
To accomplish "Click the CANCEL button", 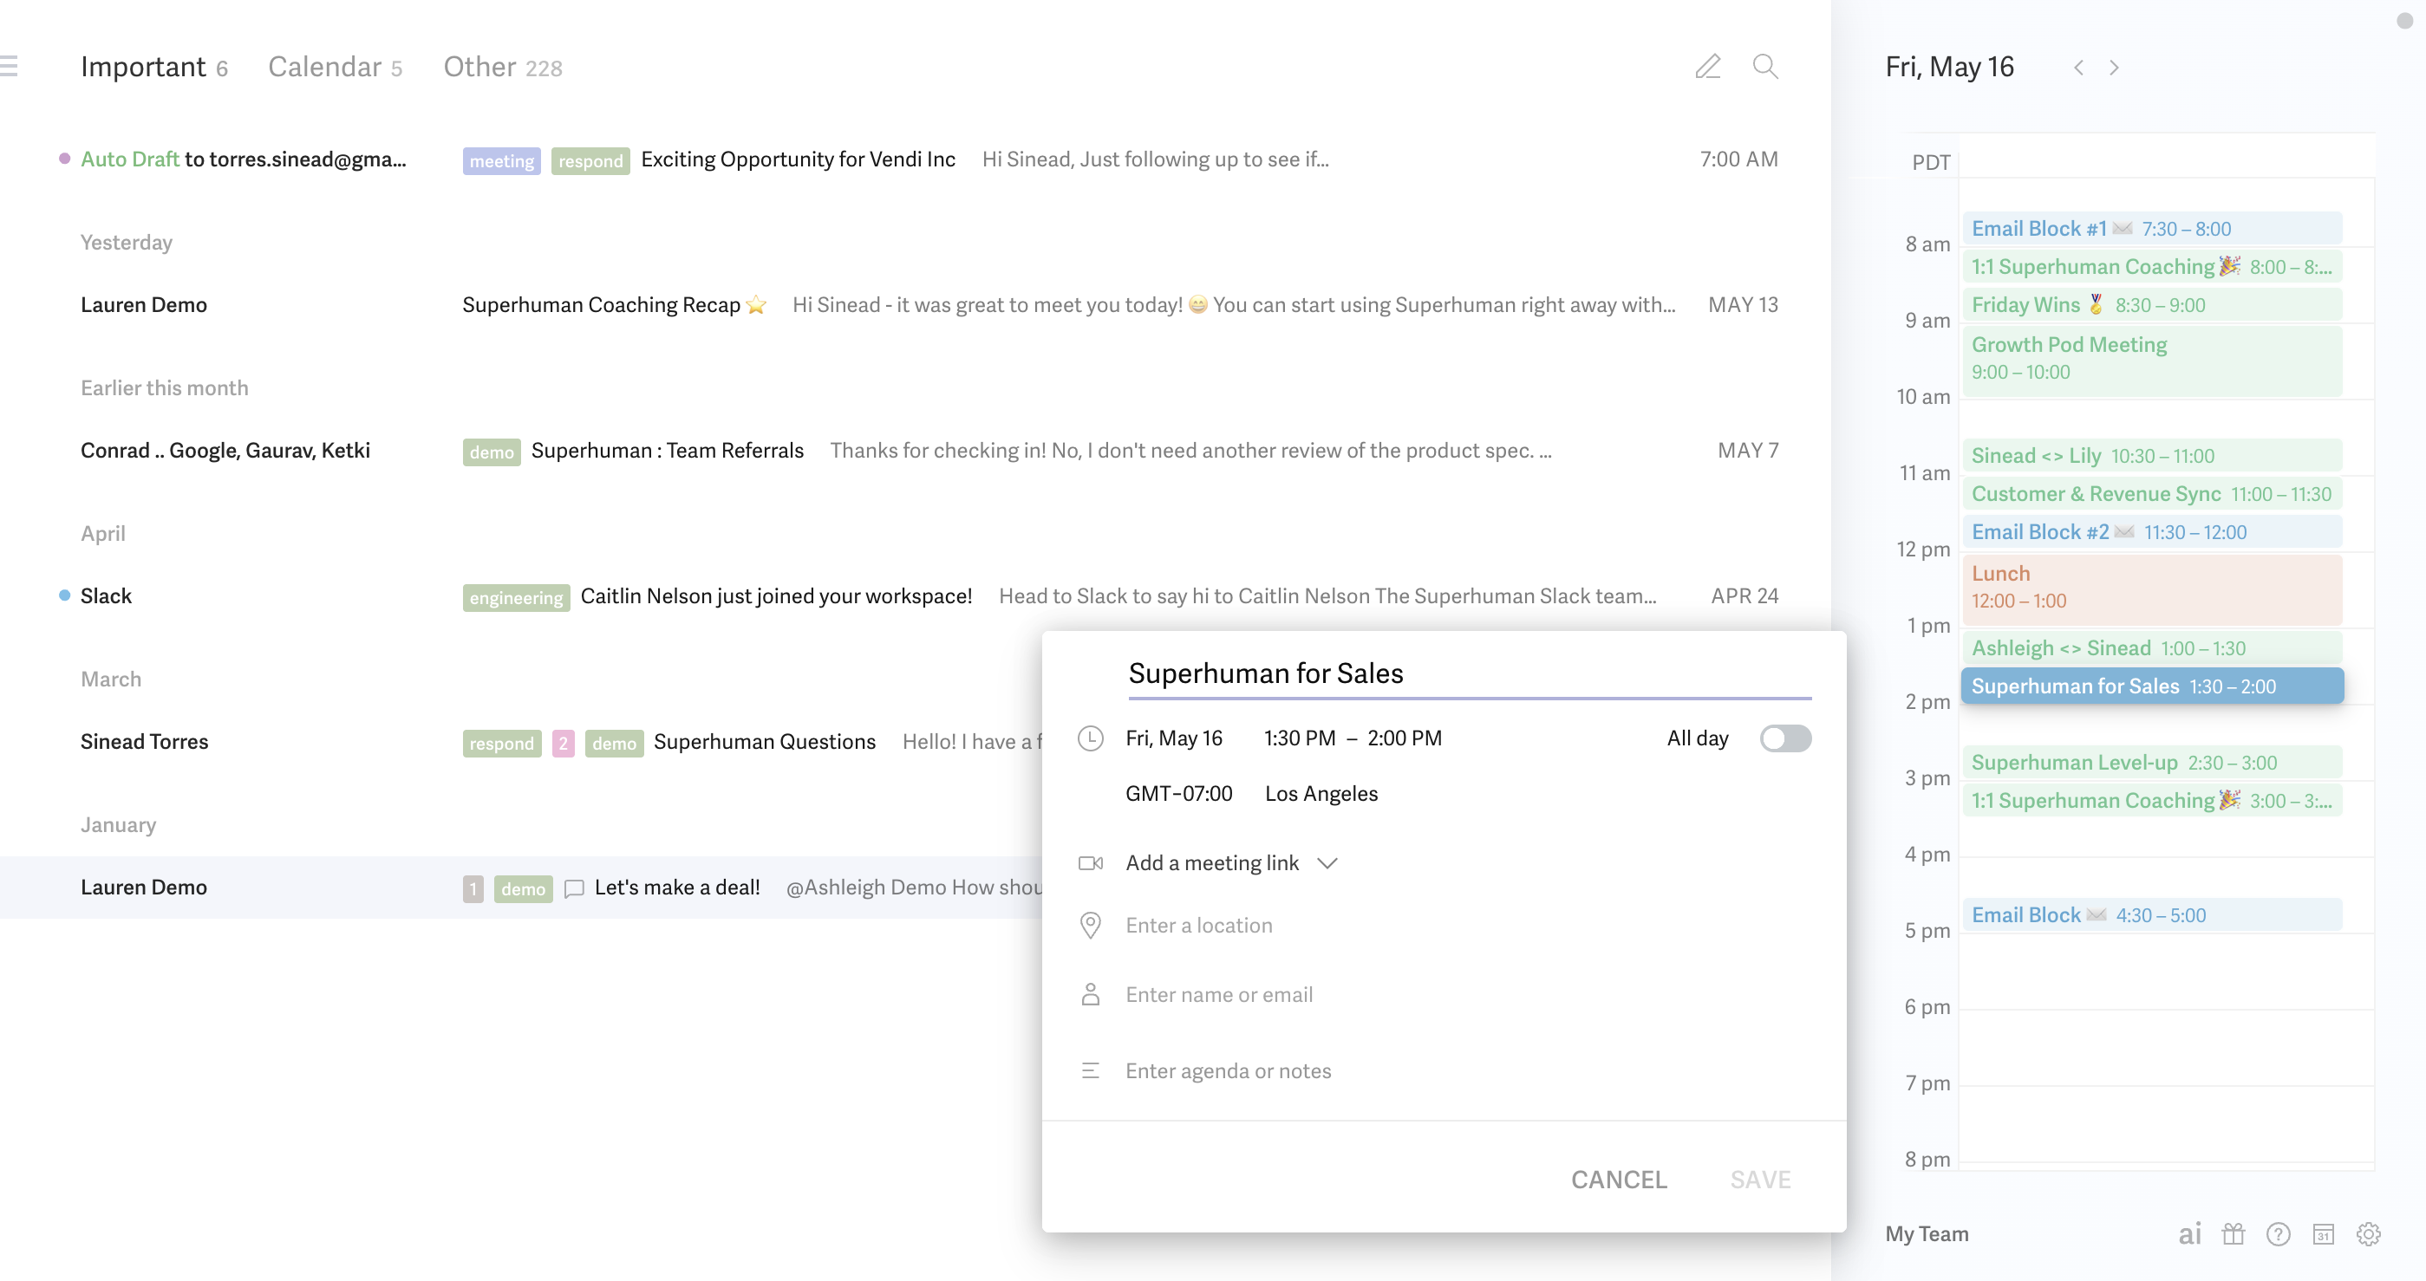I will pos(1619,1180).
